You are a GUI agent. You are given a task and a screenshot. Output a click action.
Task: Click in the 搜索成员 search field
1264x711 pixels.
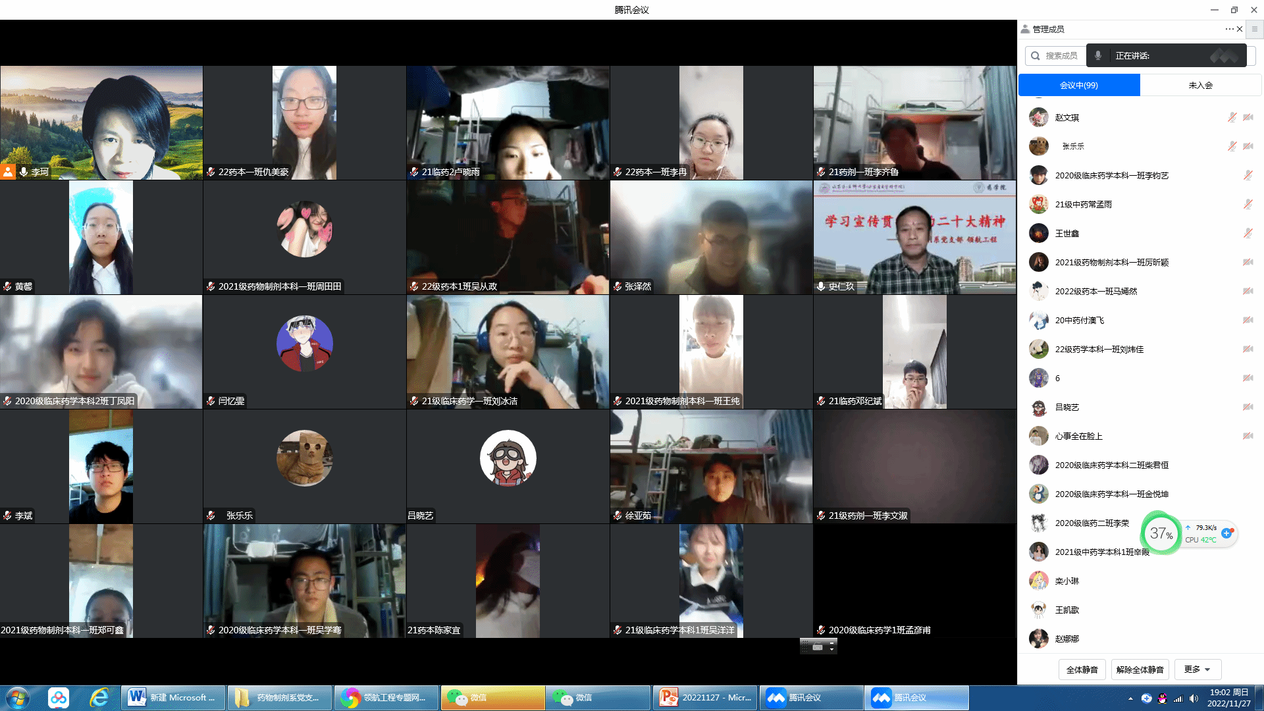(1061, 56)
